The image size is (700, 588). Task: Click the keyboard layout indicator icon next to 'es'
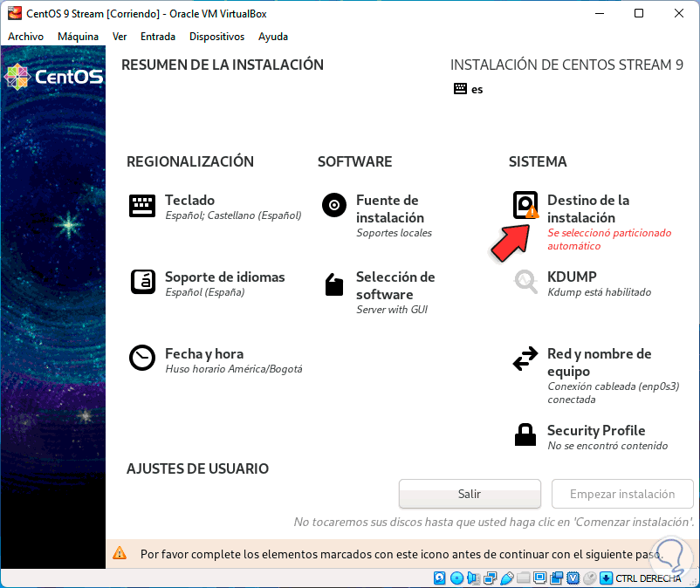click(460, 88)
